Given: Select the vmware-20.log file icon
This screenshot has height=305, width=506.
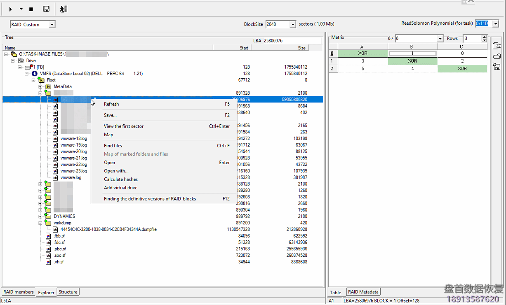Looking at the screenshot, I should [x=55, y=151].
